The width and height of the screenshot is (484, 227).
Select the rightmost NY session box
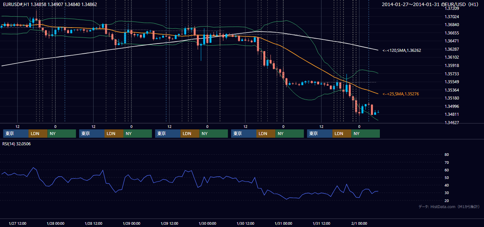coord(365,134)
